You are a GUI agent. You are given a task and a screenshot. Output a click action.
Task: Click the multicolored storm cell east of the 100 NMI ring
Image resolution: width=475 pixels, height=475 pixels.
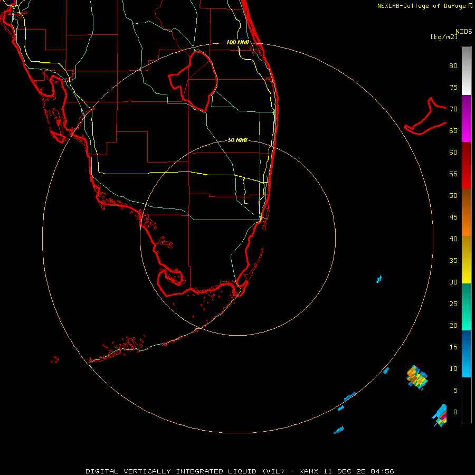[417, 377]
